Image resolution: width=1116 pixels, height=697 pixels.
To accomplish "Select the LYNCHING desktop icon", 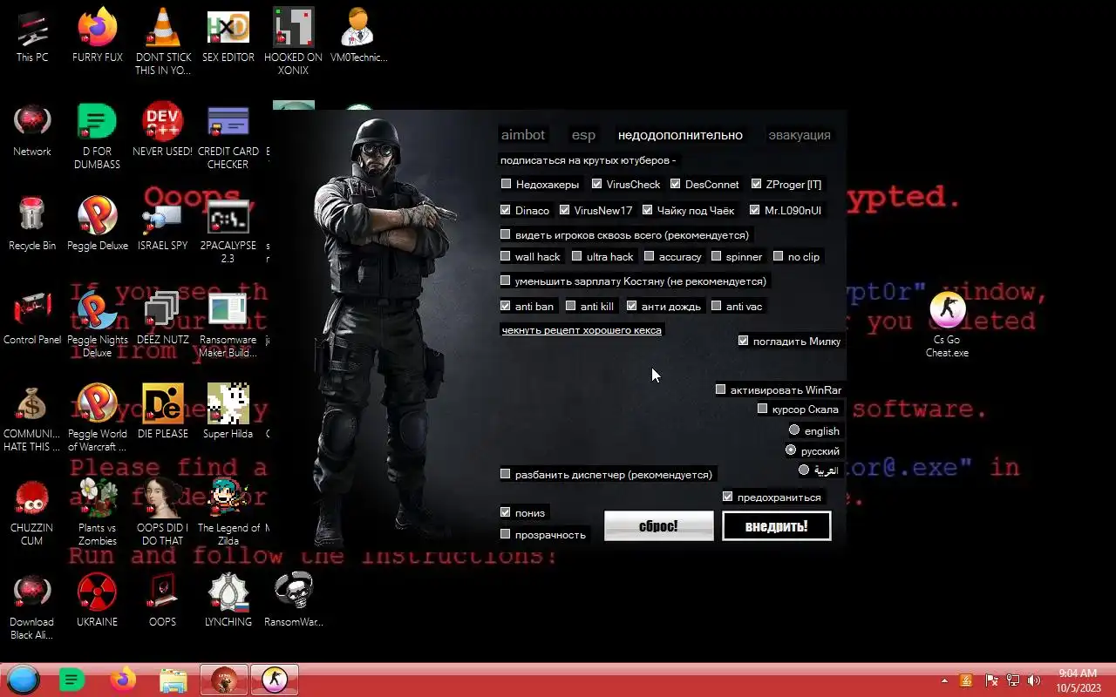I will coord(228,601).
